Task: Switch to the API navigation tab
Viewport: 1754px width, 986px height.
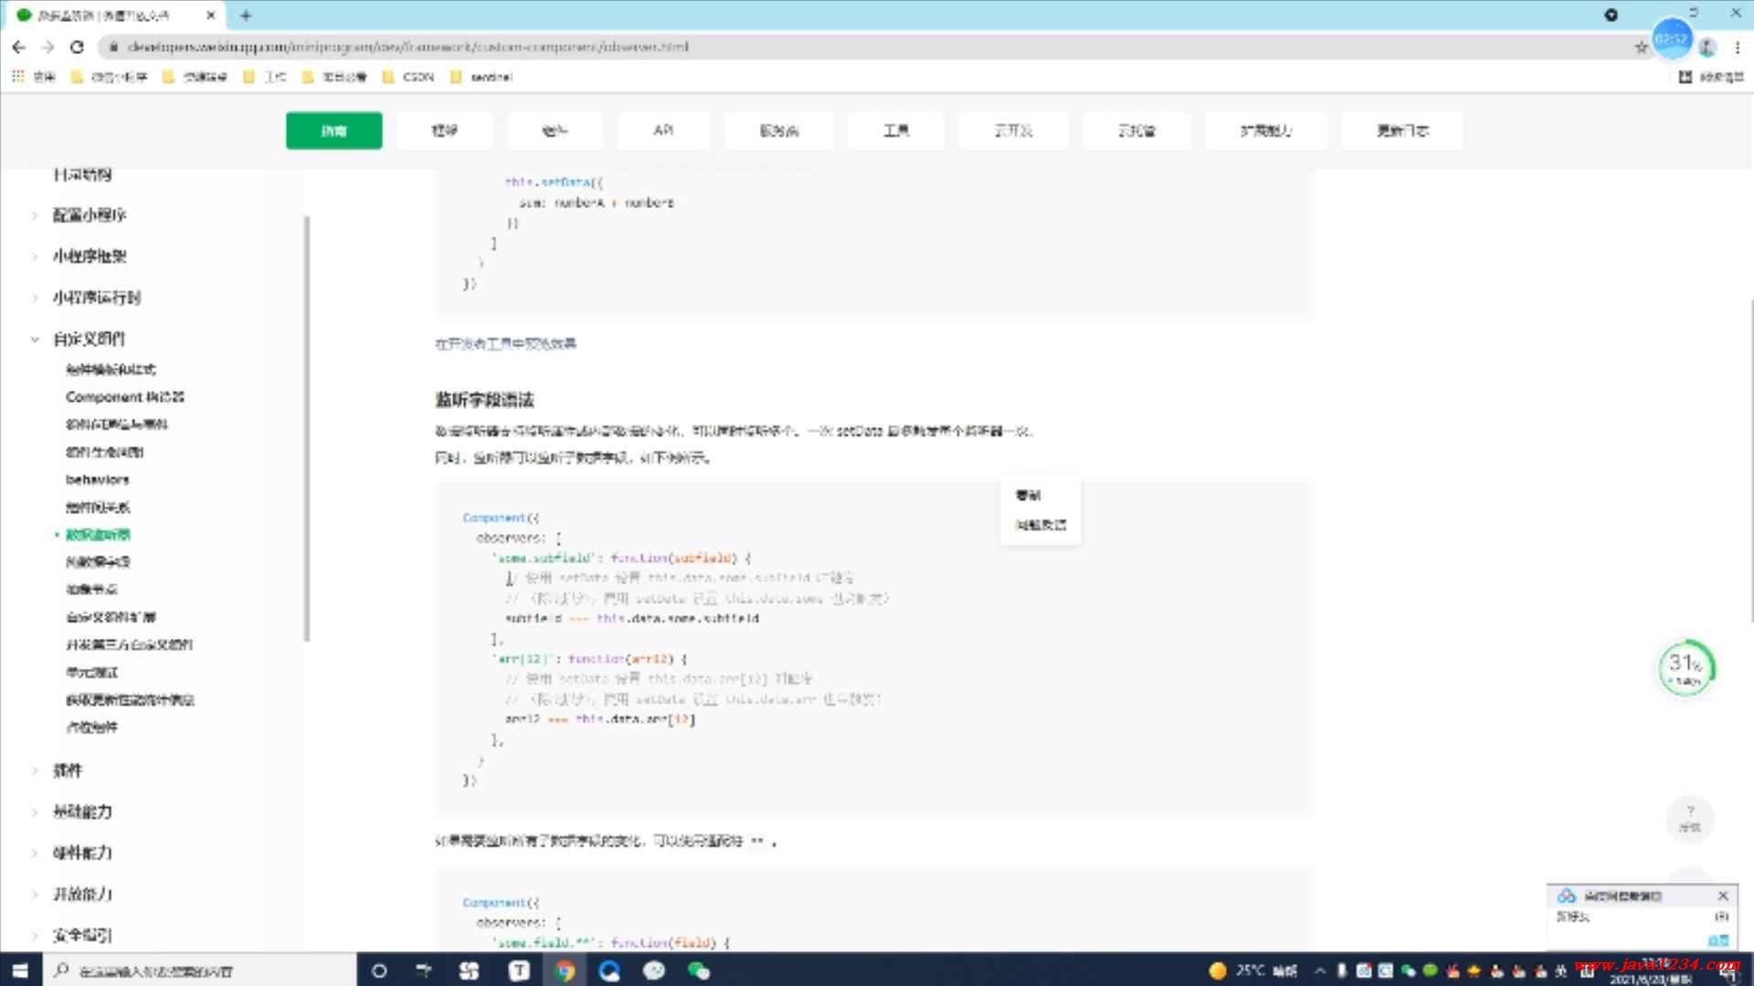Action: point(663,131)
